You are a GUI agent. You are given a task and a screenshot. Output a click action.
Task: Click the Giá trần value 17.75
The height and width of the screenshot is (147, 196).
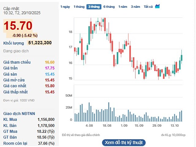[x=50, y=68]
